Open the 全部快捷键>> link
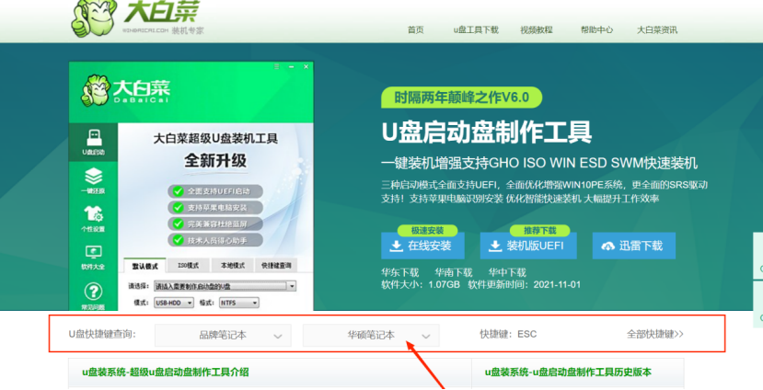This screenshot has height=390, width=763. tap(655, 334)
